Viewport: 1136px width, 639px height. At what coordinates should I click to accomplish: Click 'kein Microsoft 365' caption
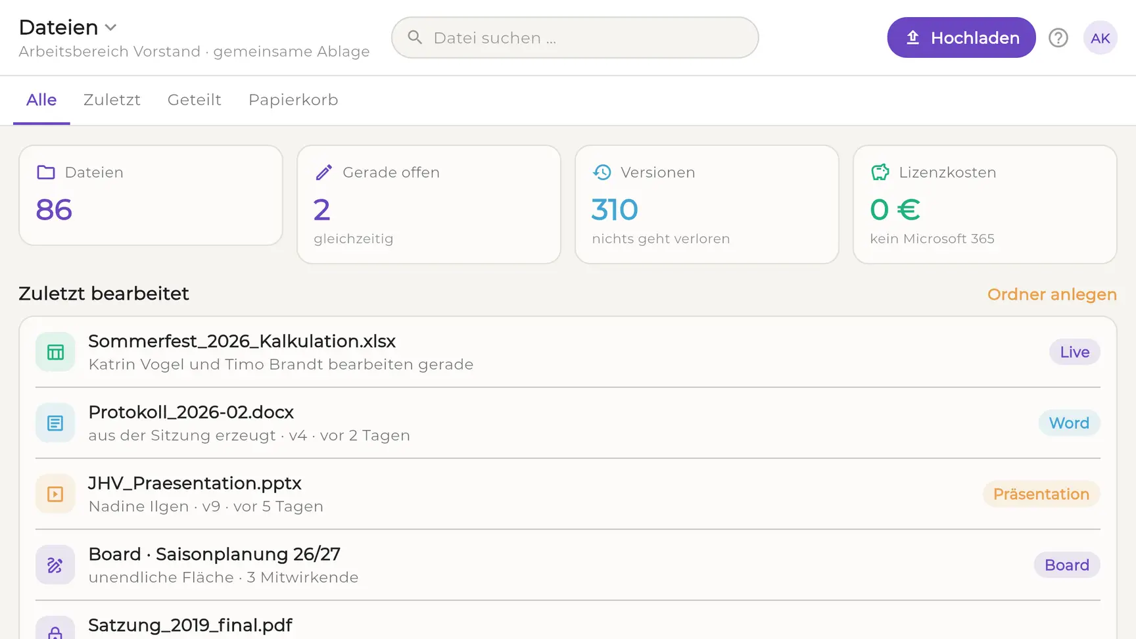point(932,239)
